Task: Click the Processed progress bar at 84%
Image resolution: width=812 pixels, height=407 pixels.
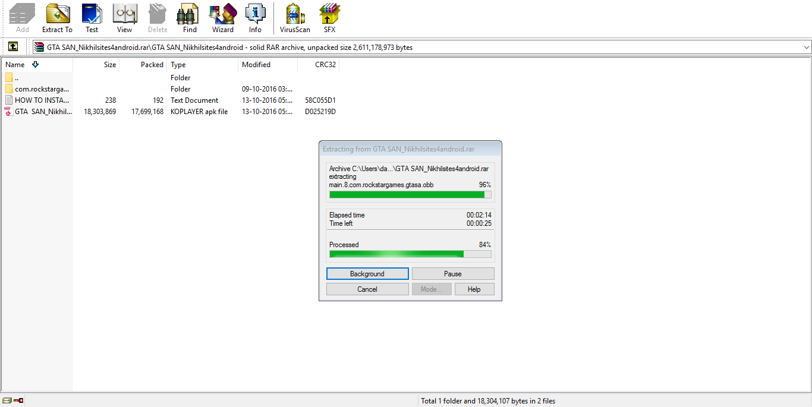Action: pyautogui.click(x=410, y=254)
